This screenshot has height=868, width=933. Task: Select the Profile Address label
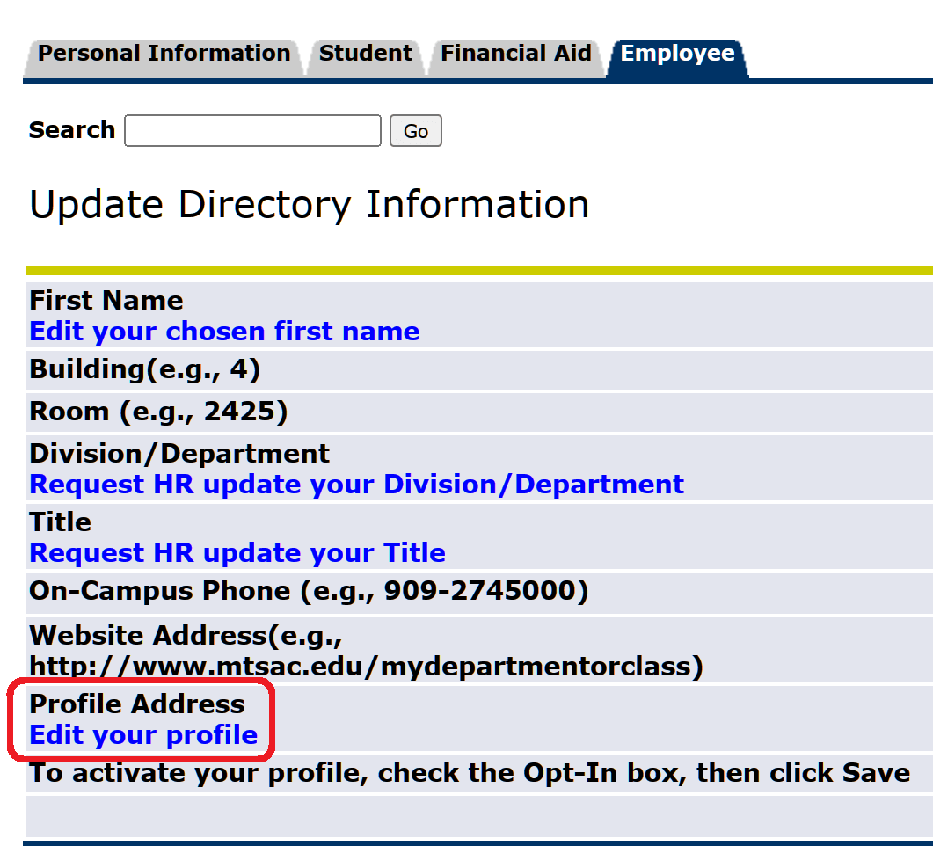click(137, 704)
